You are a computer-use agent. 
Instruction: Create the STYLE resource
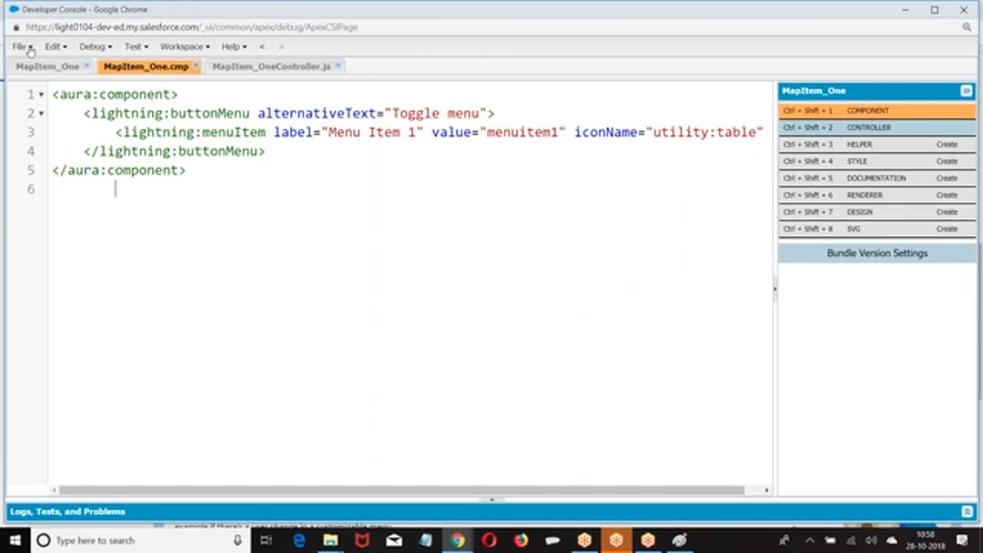coord(947,161)
